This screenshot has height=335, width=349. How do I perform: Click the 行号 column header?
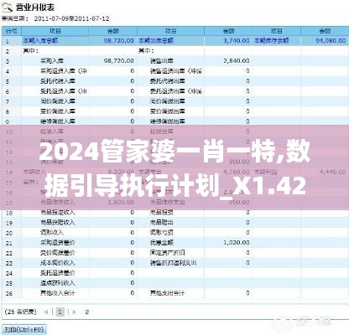pos(12,31)
